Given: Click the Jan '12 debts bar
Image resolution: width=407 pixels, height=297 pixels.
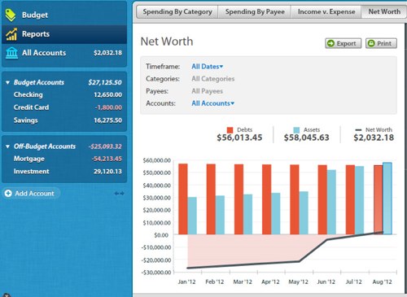Looking at the screenshot, I should [183, 199].
